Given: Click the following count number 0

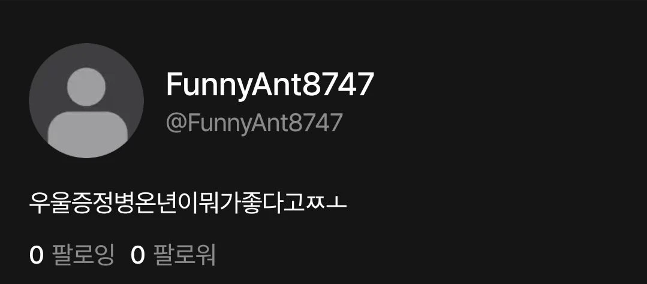Looking at the screenshot, I should [37, 256].
